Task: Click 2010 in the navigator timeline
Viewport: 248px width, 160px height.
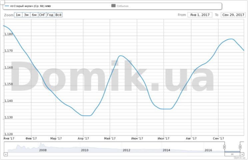Action: pos(85,150)
